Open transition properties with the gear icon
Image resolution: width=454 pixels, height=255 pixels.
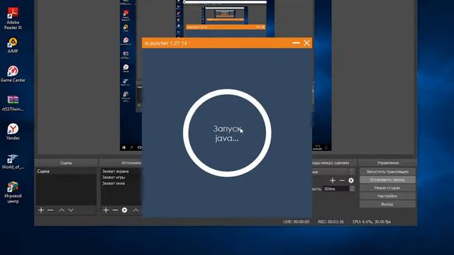coord(351,181)
